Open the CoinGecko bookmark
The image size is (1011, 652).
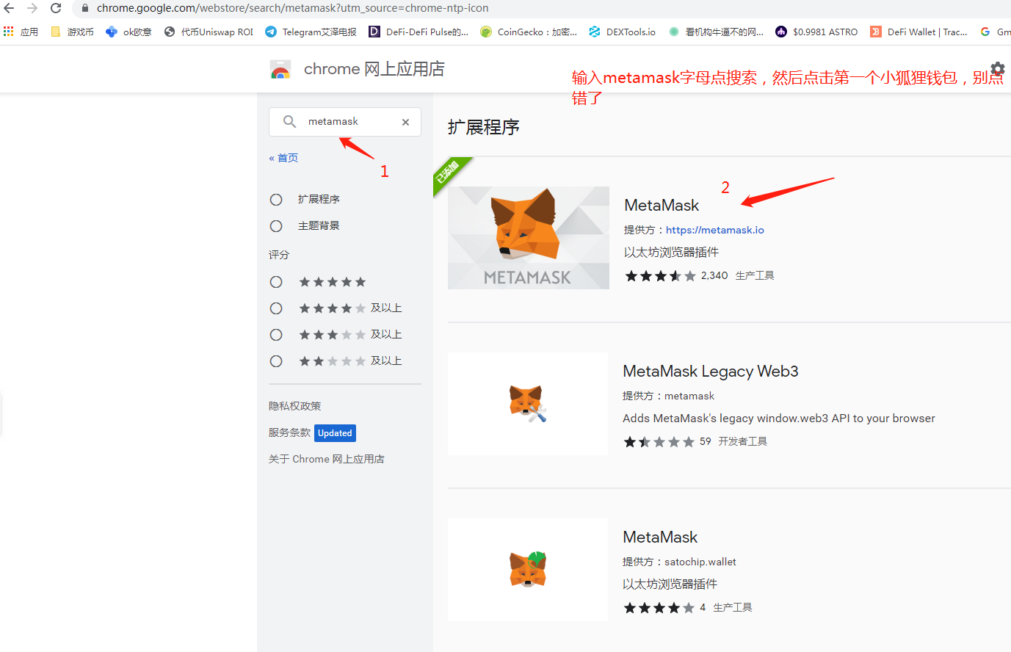pyautogui.click(x=529, y=32)
